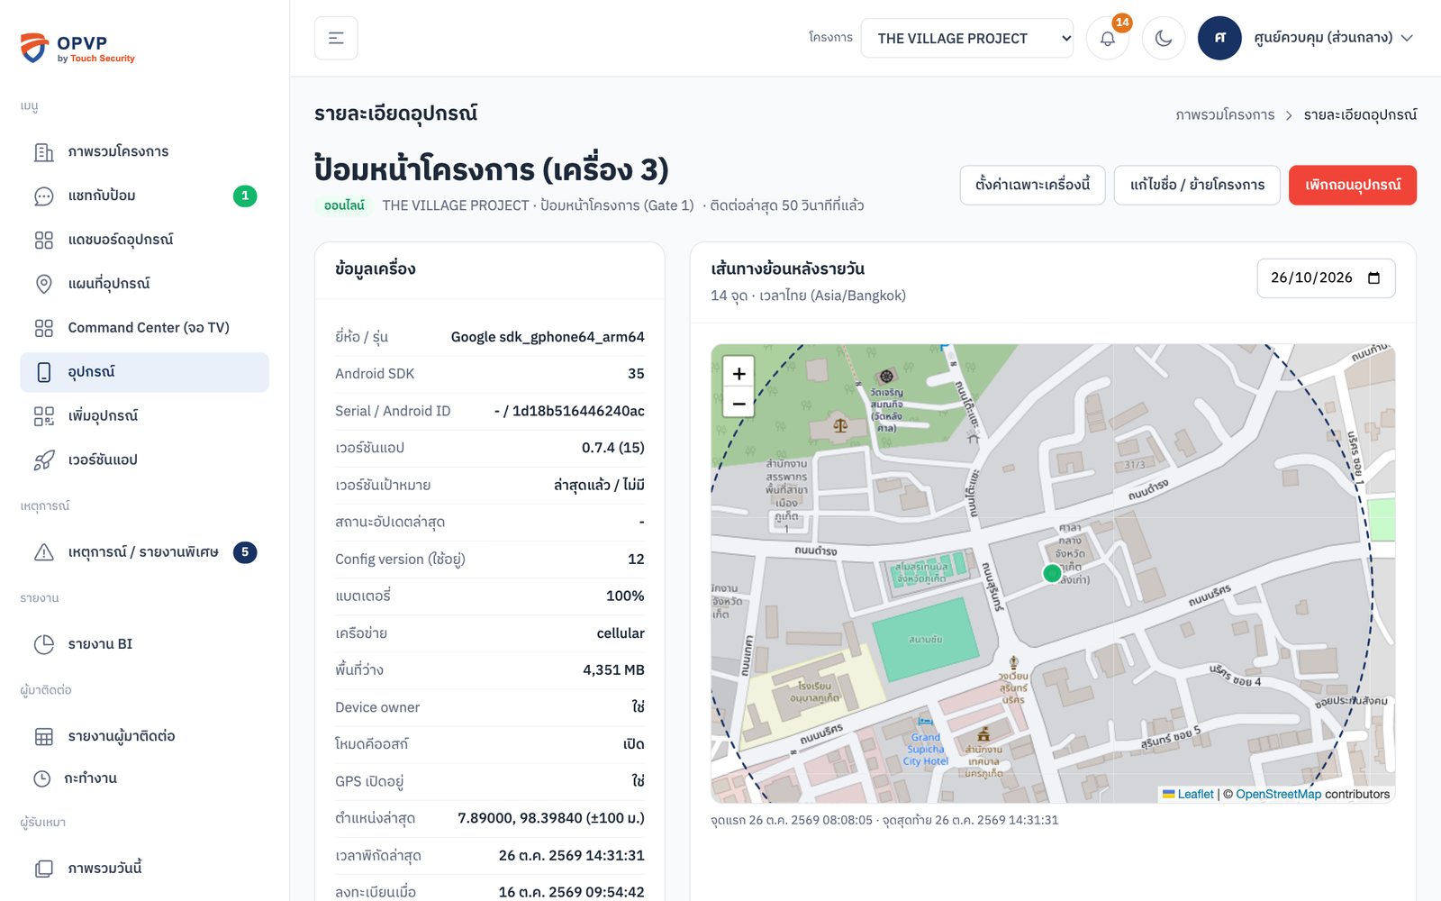Click the ออนไลน์ status badge
This screenshot has height=901, width=1441.
[x=344, y=205]
